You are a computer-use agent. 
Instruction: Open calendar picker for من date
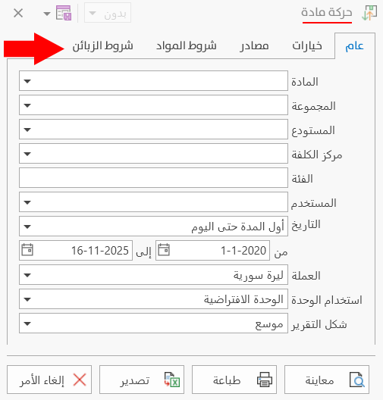pyautogui.click(x=164, y=250)
